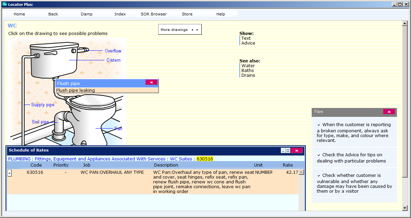Show next drawing with right arrow

coord(197,30)
